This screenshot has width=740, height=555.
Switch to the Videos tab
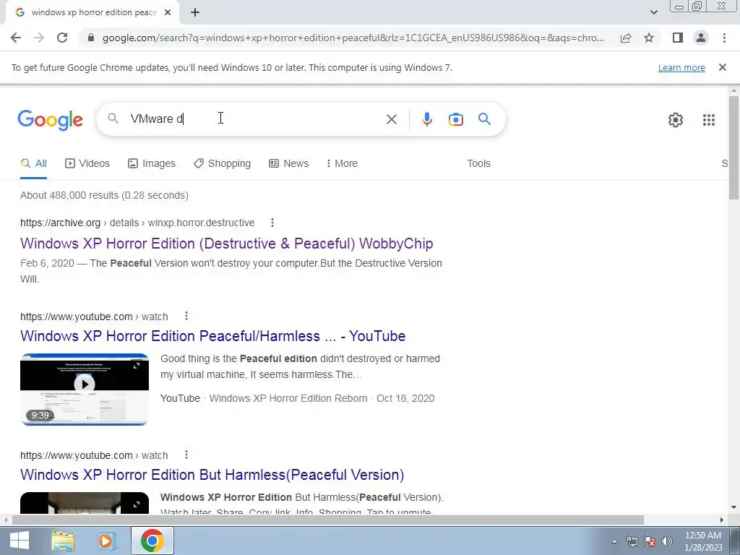pos(87,163)
